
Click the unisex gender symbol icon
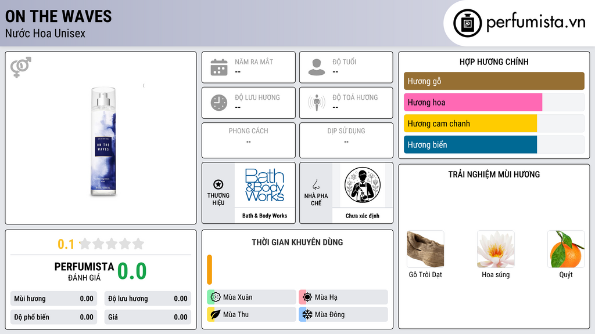coord(21,67)
